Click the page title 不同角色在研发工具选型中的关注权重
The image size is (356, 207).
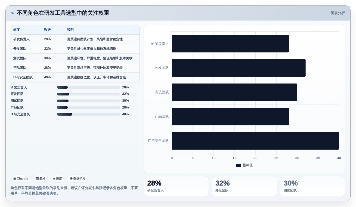pos(63,13)
